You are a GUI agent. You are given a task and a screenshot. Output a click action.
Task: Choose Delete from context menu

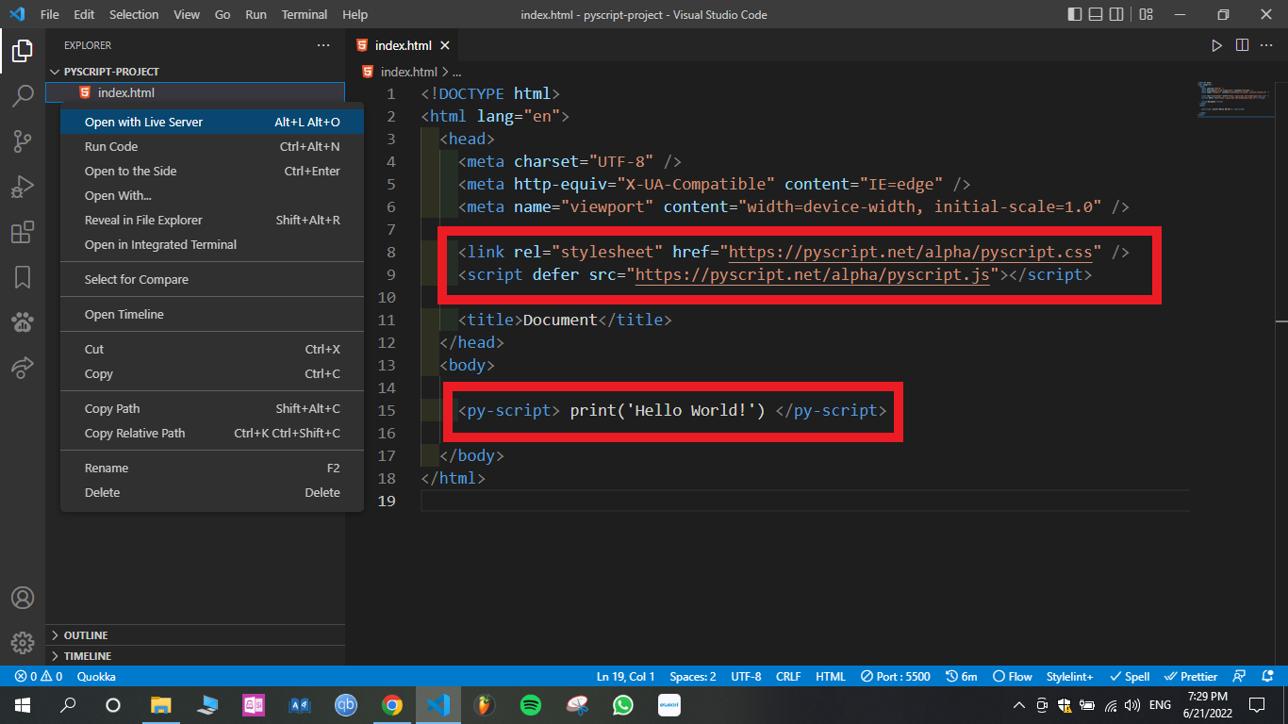point(212,492)
